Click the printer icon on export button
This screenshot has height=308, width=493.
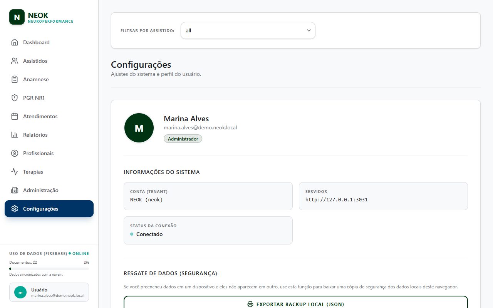(250, 305)
